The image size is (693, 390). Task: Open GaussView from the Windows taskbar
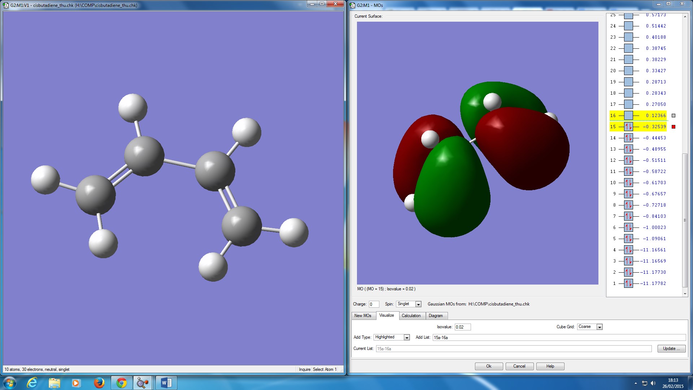143,383
